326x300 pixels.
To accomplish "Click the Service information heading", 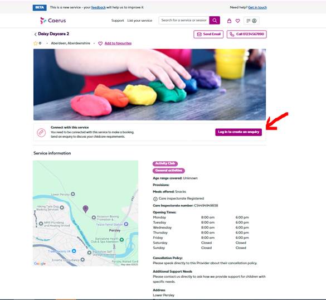I will click(x=52, y=153).
